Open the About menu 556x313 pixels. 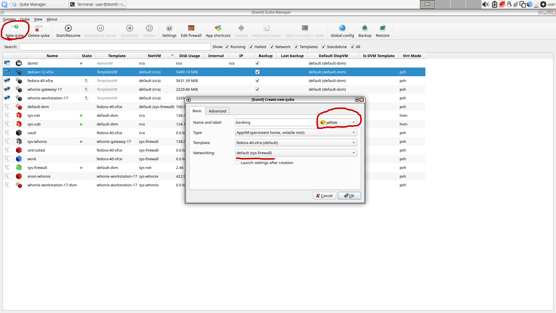click(x=52, y=19)
